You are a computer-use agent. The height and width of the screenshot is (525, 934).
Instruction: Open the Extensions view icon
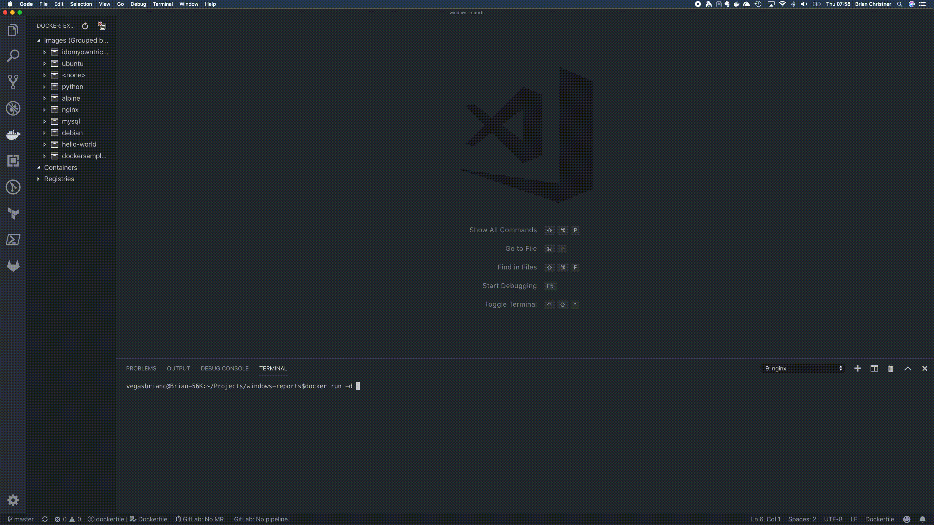[13, 161]
